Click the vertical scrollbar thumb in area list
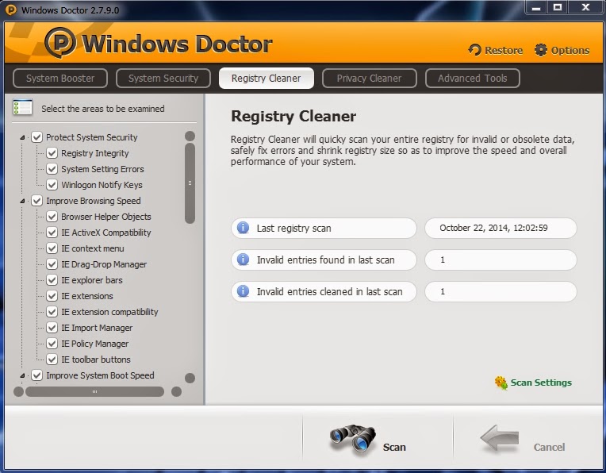Image resolution: width=606 pixels, height=473 pixels. [x=190, y=183]
